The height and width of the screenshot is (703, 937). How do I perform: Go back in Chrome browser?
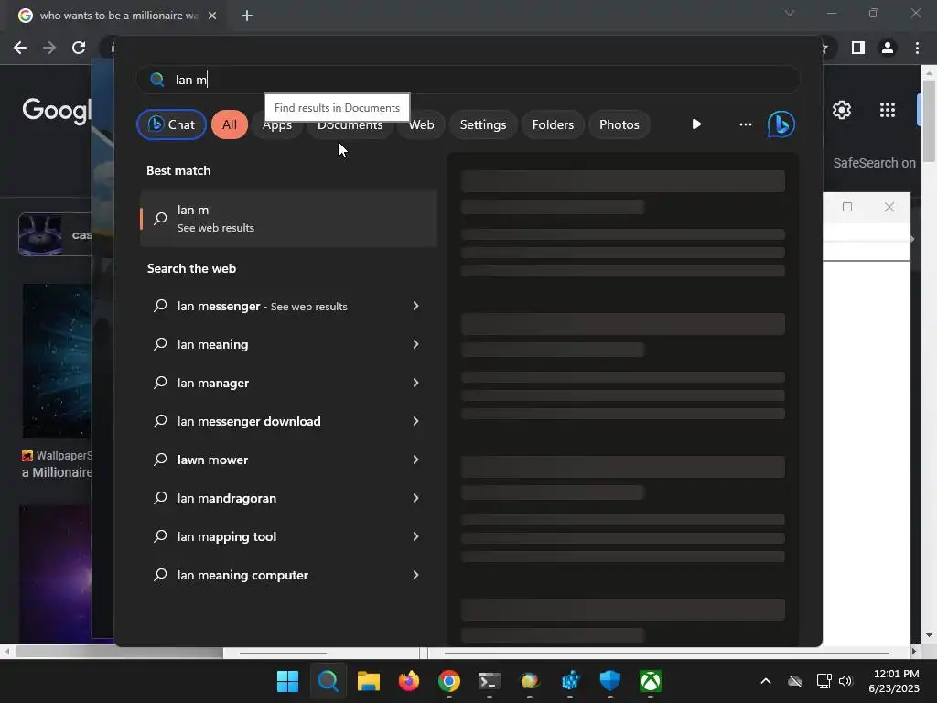point(20,48)
